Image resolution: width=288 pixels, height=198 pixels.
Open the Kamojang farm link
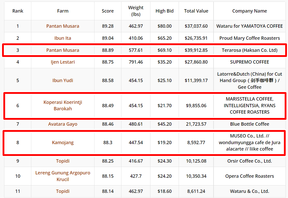pos(63,143)
